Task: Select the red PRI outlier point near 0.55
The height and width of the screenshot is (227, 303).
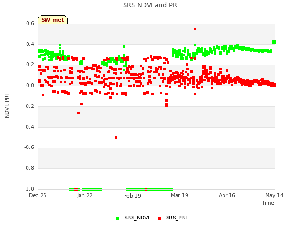Action: [195, 29]
